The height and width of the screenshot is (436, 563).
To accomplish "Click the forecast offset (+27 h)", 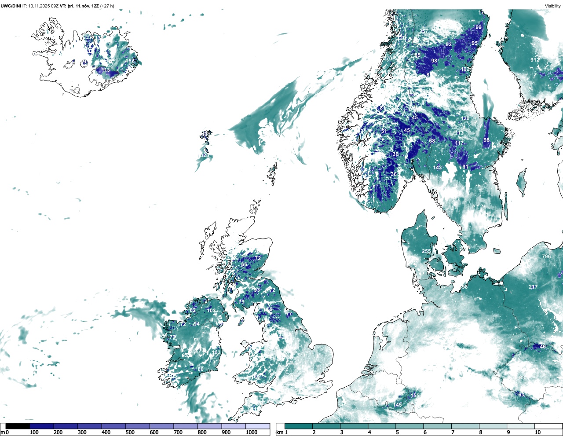I will (107, 6).
